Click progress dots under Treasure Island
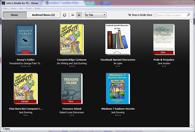 pos(72,115)
